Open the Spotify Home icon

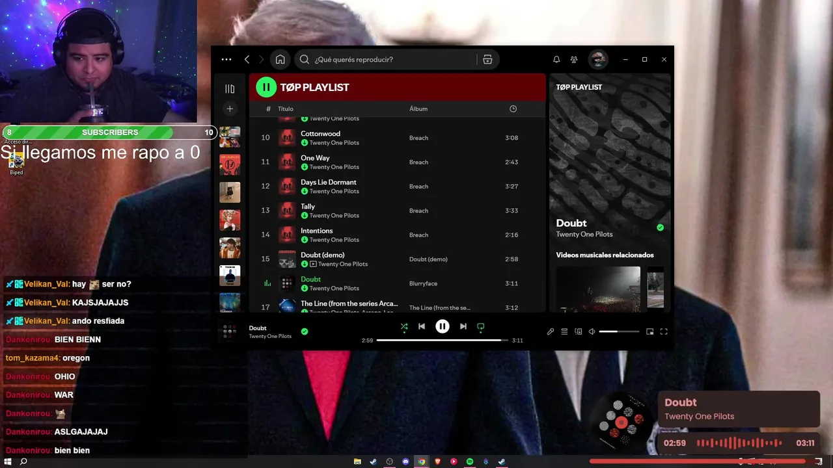tap(280, 59)
